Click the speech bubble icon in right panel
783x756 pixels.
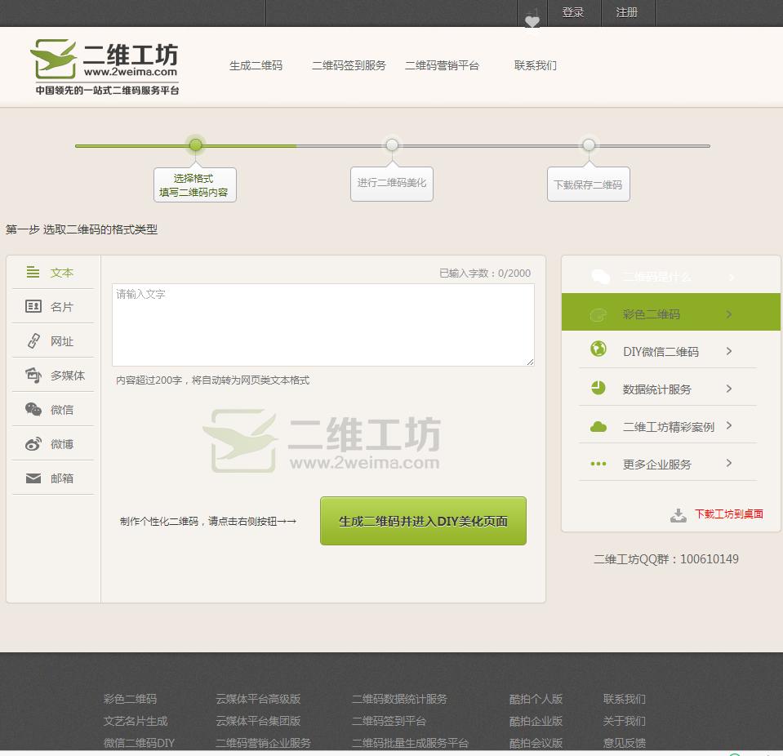tap(600, 276)
